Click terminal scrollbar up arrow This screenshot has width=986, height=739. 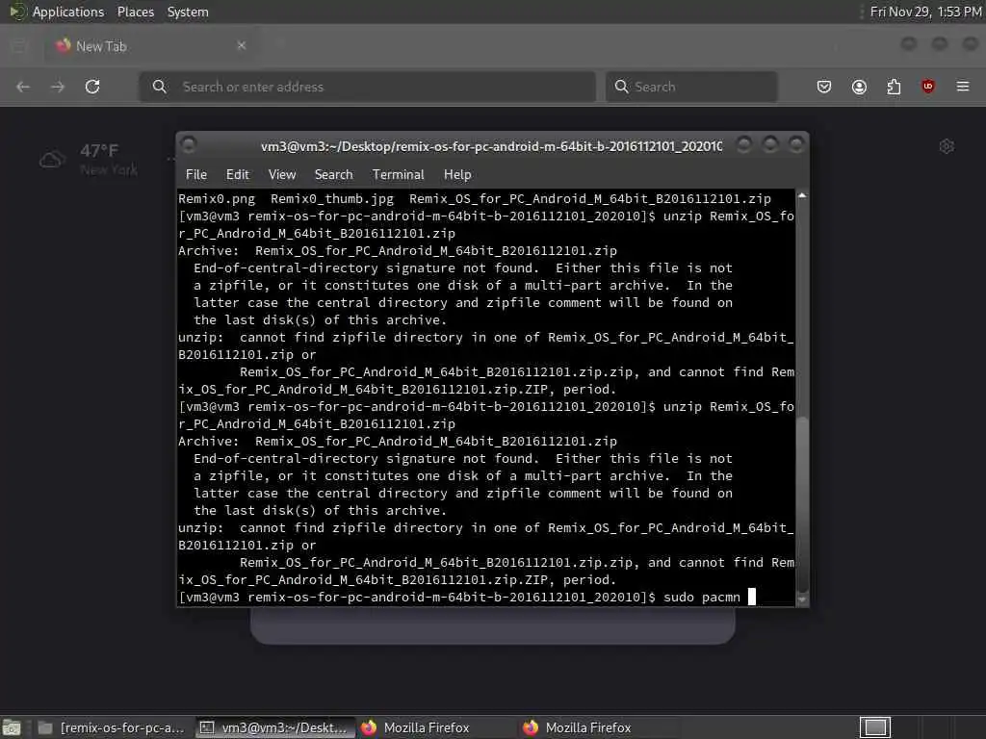(x=802, y=196)
